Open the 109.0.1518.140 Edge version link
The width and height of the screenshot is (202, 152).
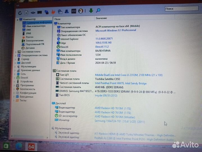click(x=103, y=43)
